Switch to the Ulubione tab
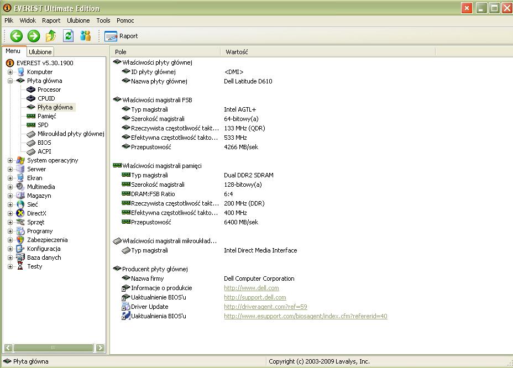 pyautogui.click(x=40, y=52)
